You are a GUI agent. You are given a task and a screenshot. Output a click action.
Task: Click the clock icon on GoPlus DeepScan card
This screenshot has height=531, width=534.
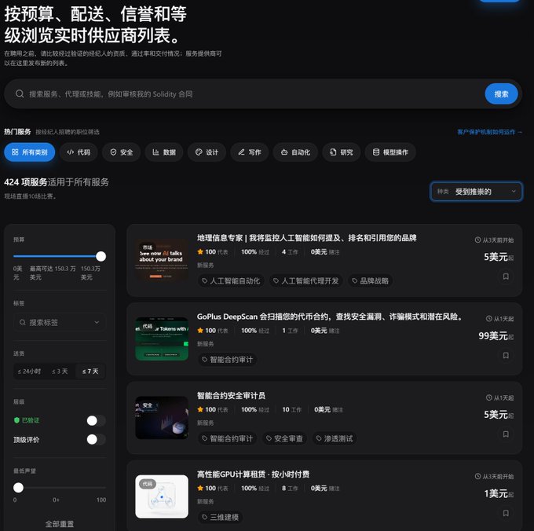coord(488,319)
